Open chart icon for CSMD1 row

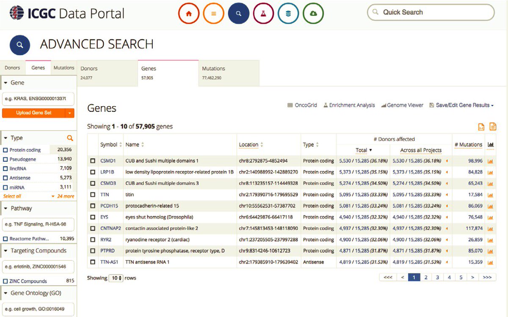(x=491, y=161)
